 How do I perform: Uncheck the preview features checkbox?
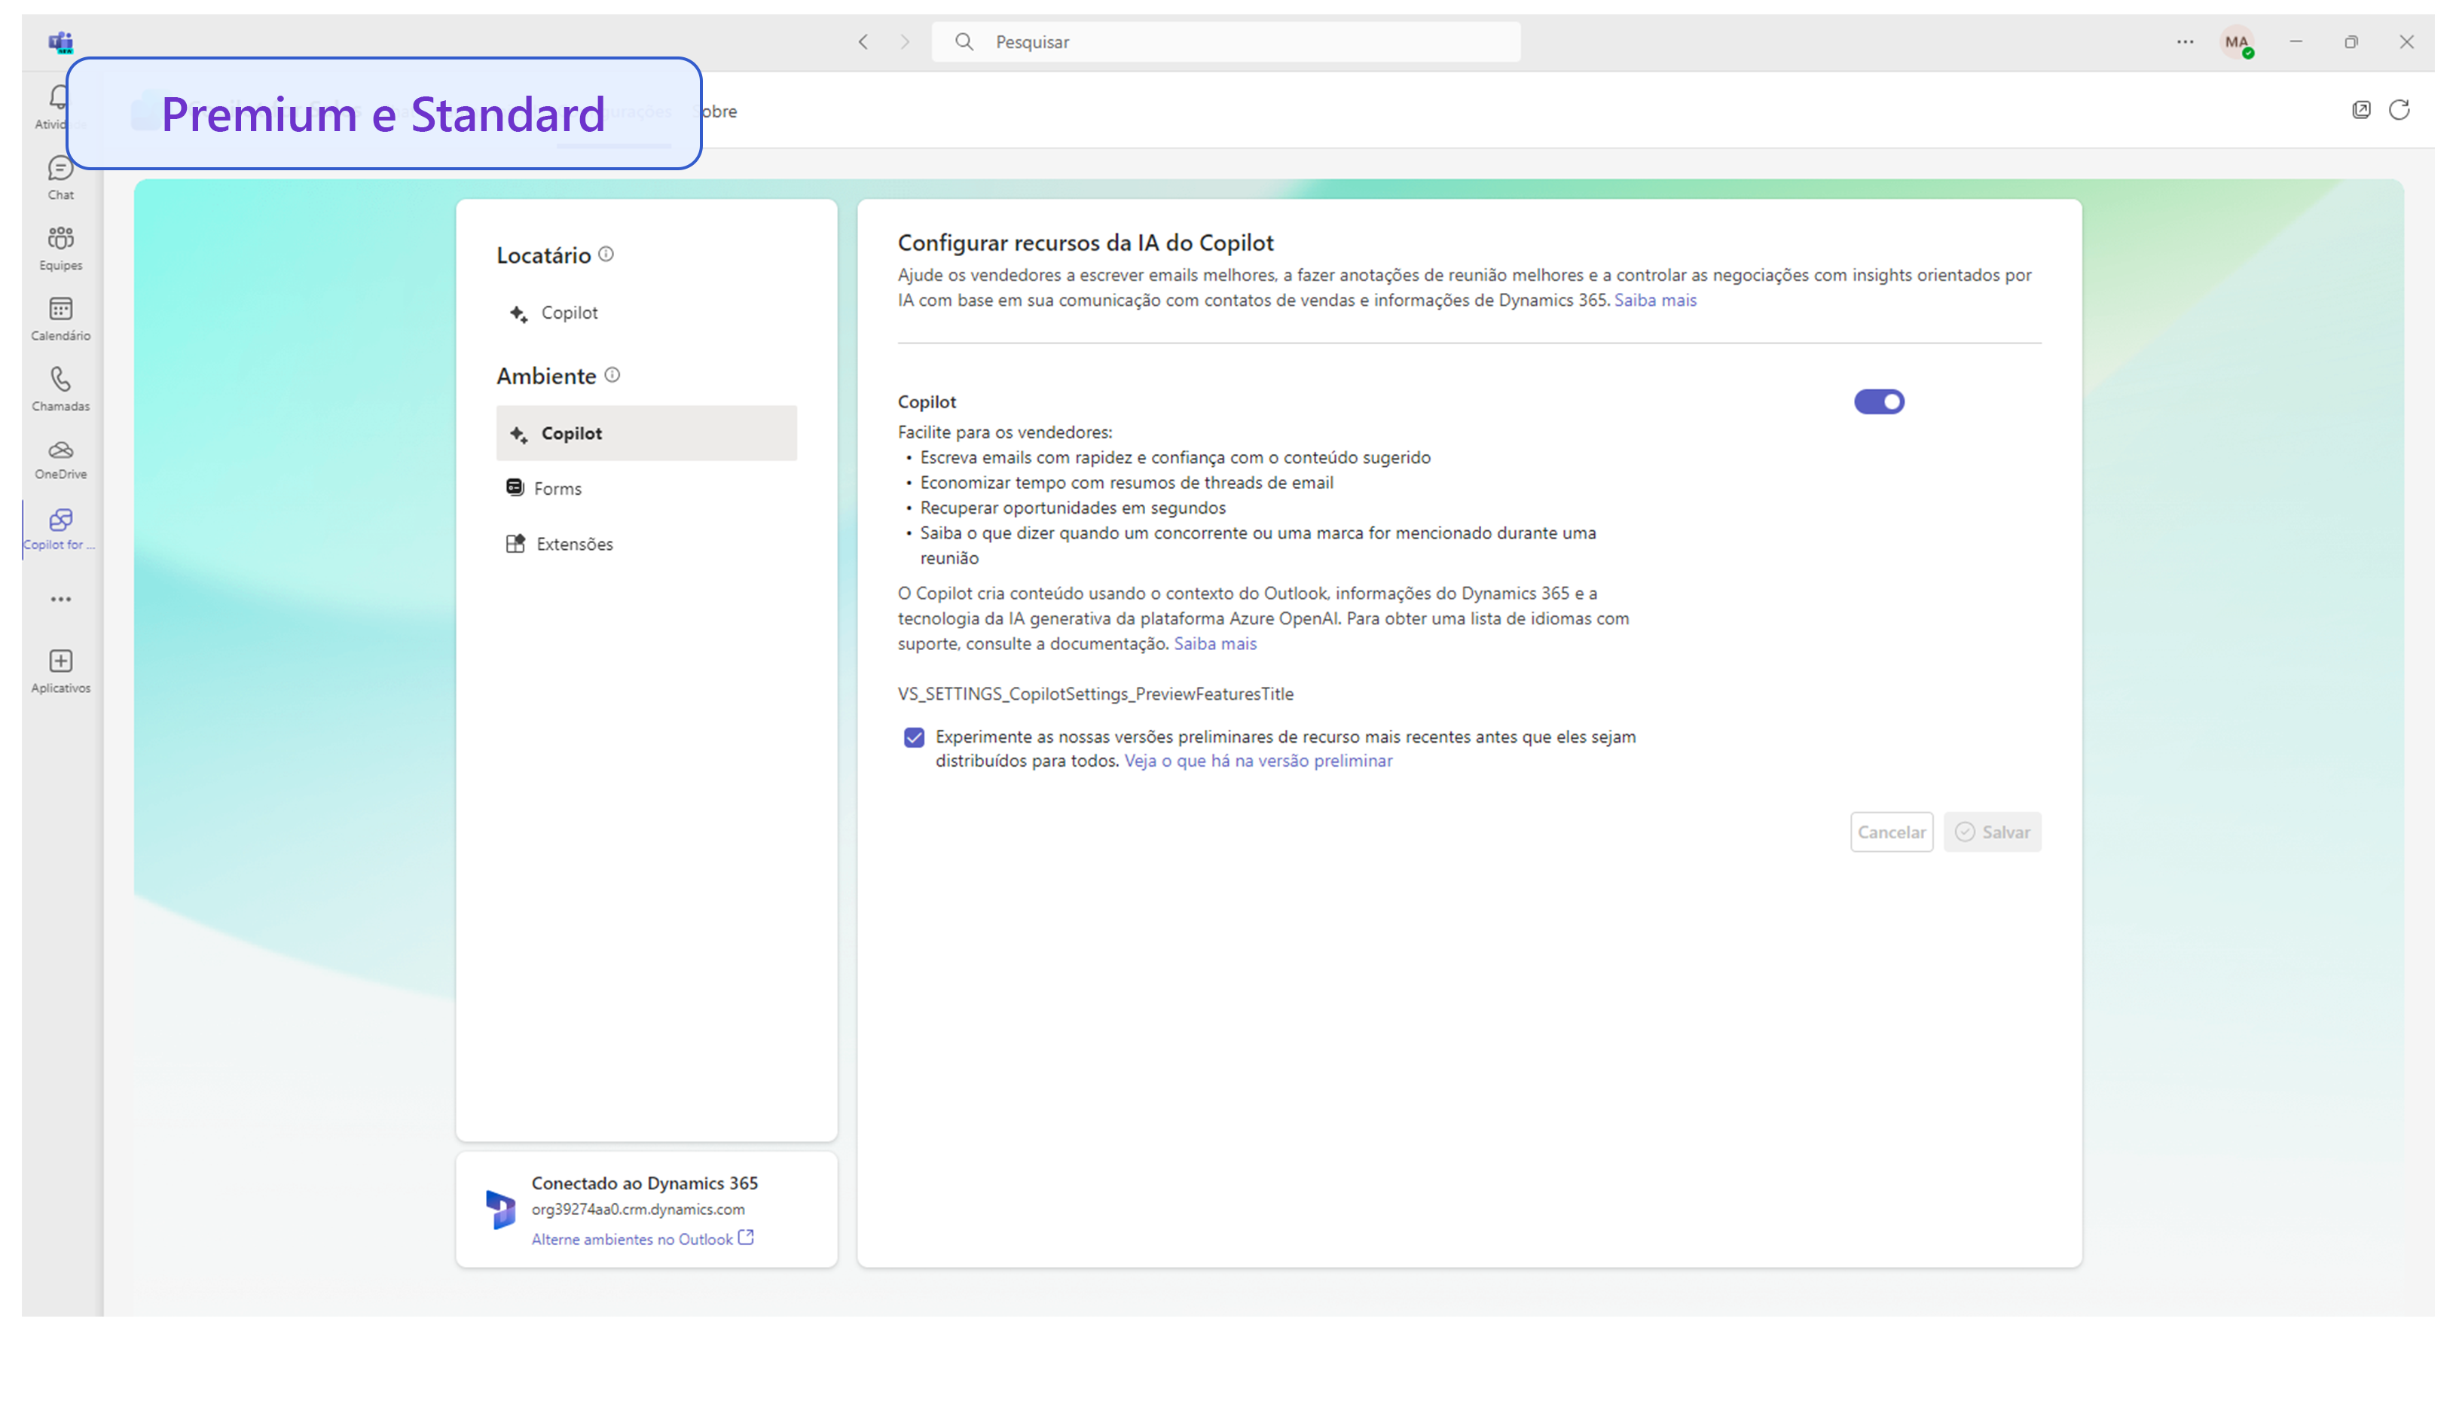(913, 737)
